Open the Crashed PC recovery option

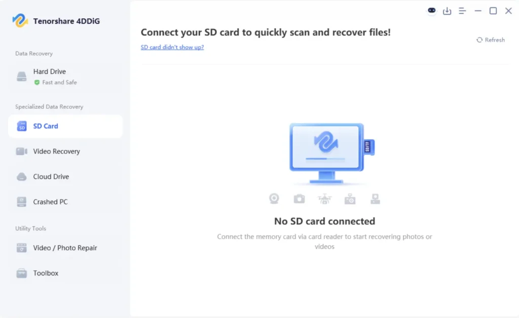[50, 202]
